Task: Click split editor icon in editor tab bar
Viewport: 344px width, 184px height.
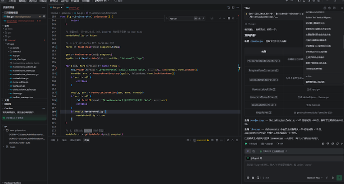Action: tap(233, 7)
